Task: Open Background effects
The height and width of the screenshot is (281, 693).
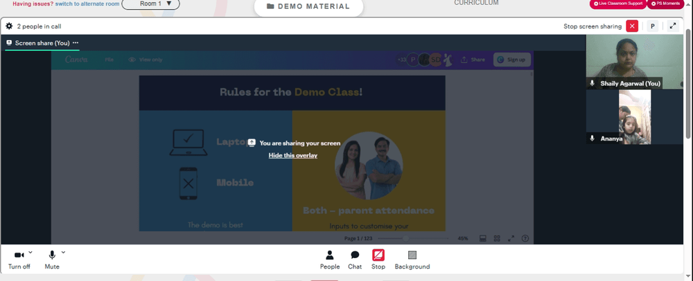Action: (x=412, y=260)
